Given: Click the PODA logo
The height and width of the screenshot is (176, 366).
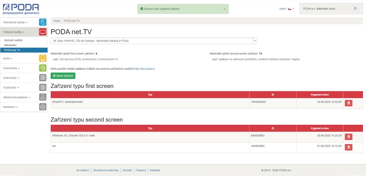Looking at the screenshot, I should click(21, 9).
